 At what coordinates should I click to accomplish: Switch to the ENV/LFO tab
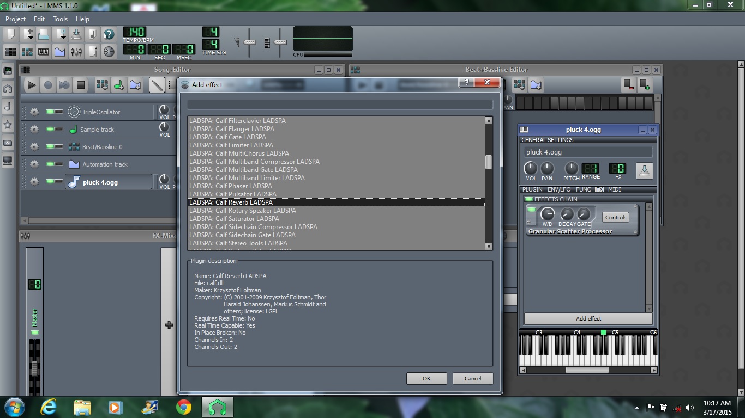559,189
